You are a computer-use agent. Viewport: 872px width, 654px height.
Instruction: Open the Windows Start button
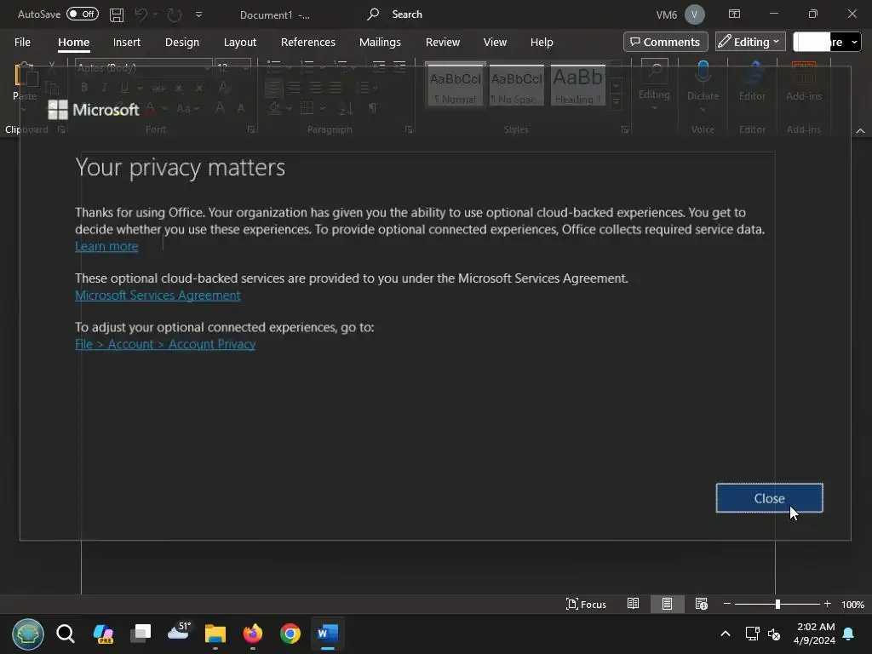[28, 634]
